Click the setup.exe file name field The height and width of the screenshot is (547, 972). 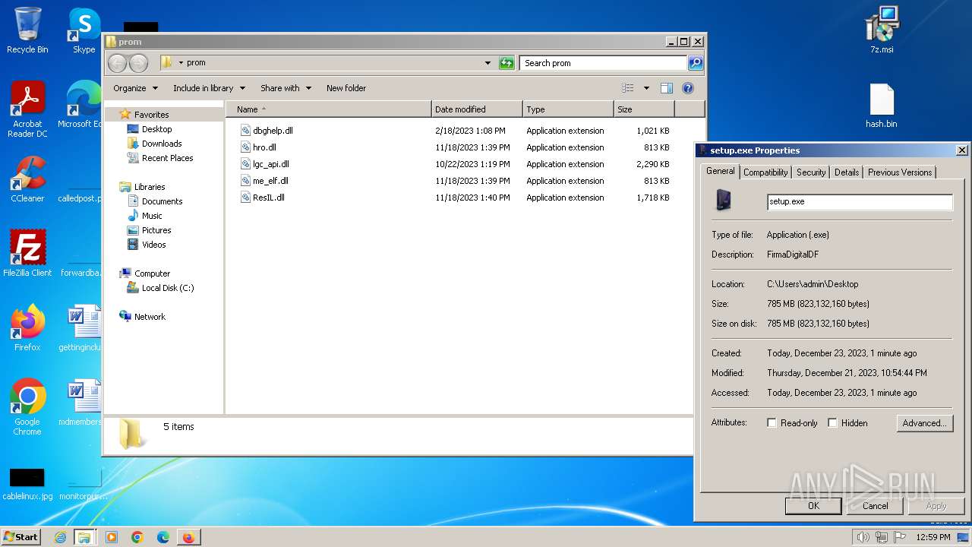(x=860, y=202)
